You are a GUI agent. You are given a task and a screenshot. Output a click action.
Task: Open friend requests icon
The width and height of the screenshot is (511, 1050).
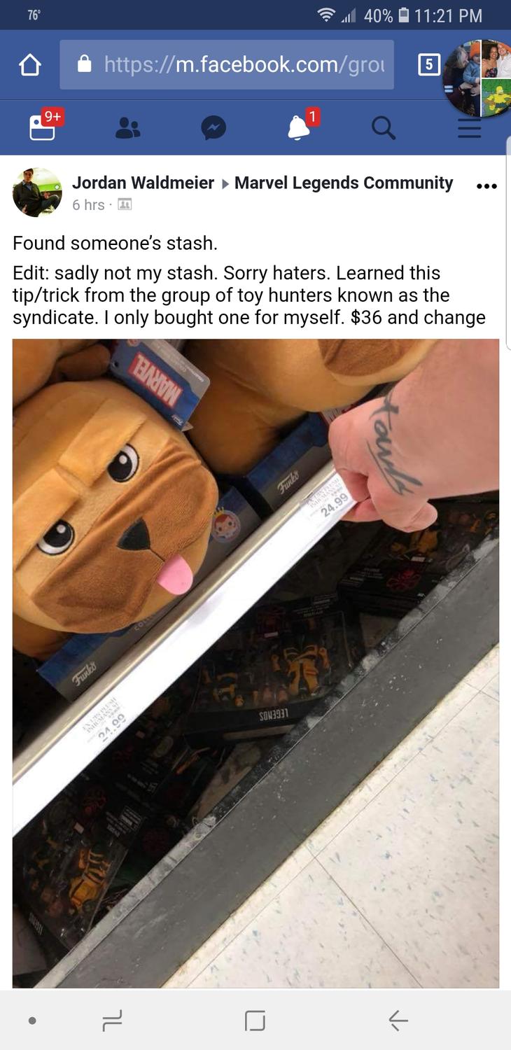[127, 127]
